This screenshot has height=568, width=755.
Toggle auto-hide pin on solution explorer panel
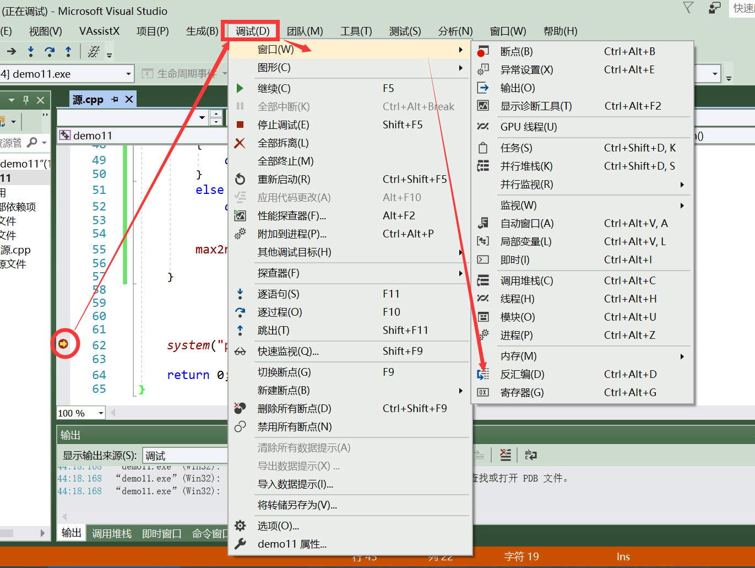point(25,100)
